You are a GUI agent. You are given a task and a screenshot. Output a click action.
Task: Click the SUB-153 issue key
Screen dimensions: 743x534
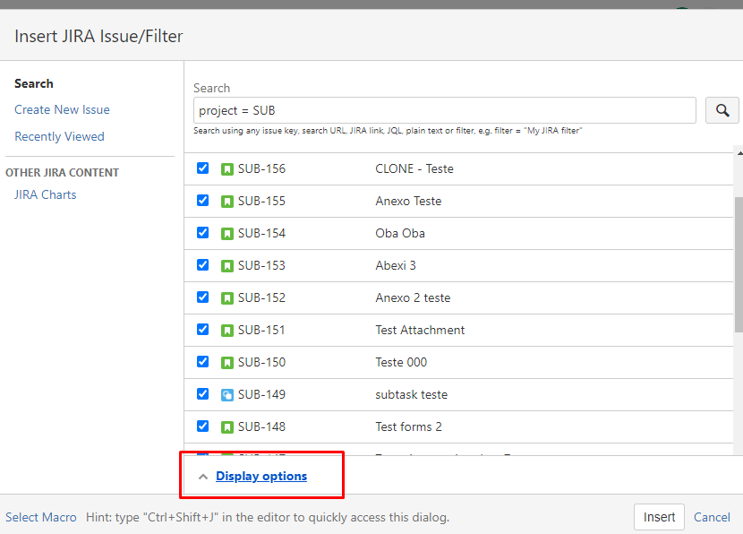coord(261,265)
